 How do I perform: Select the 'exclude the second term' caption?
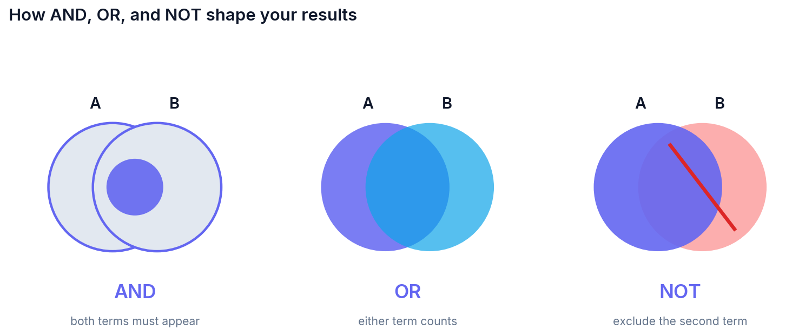click(680, 321)
